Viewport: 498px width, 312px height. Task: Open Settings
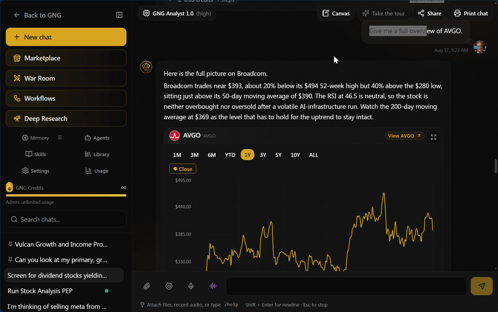coord(36,171)
